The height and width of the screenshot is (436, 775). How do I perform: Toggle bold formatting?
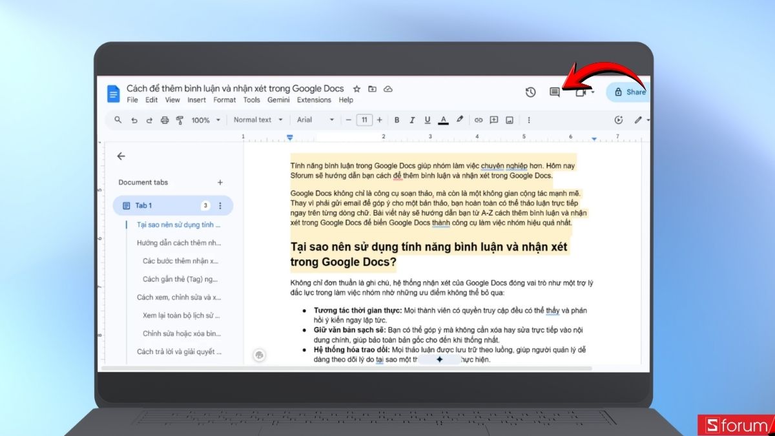397,119
